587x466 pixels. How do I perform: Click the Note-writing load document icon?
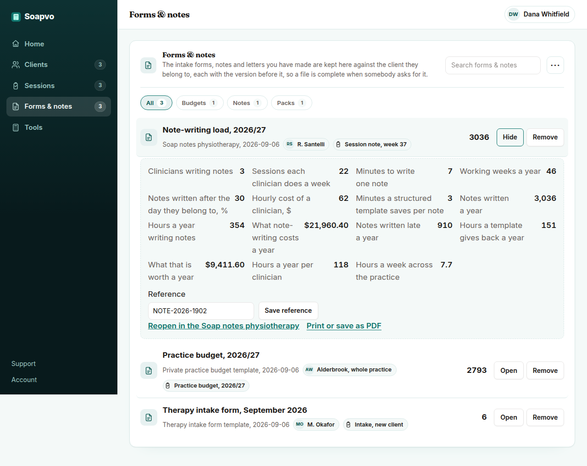(148, 137)
